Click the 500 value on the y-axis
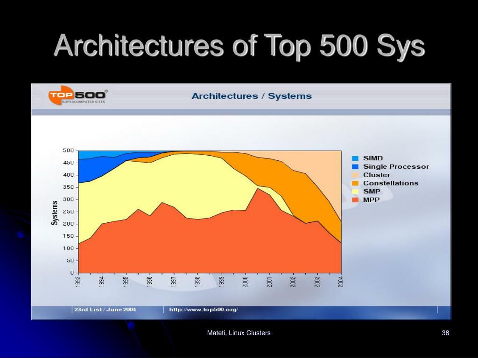The width and height of the screenshot is (478, 358). (68, 151)
